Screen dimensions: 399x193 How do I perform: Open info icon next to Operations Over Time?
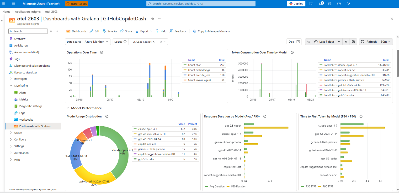tap(101, 52)
